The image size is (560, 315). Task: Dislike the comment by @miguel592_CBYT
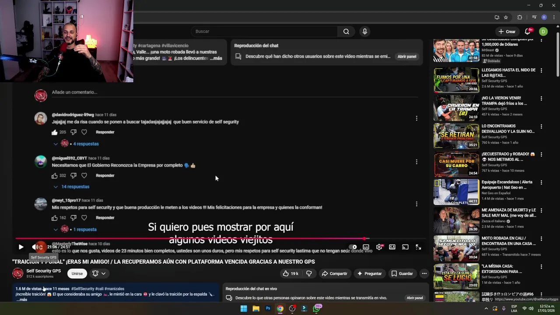tap(73, 175)
